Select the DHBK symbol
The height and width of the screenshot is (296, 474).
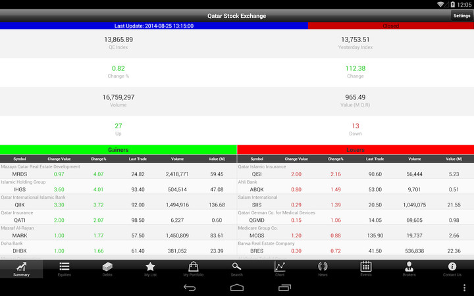tap(20, 251)
